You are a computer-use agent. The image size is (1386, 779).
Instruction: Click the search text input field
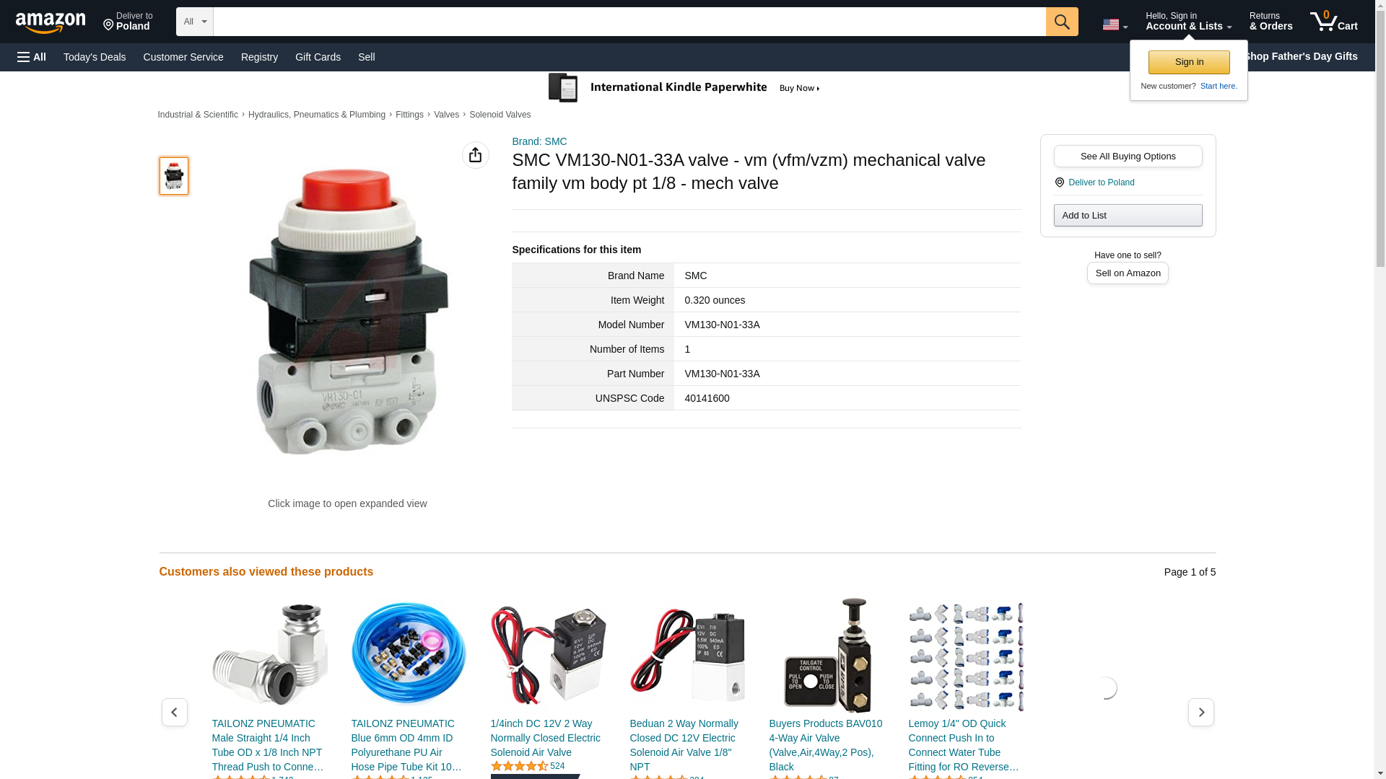click(628, 22)
